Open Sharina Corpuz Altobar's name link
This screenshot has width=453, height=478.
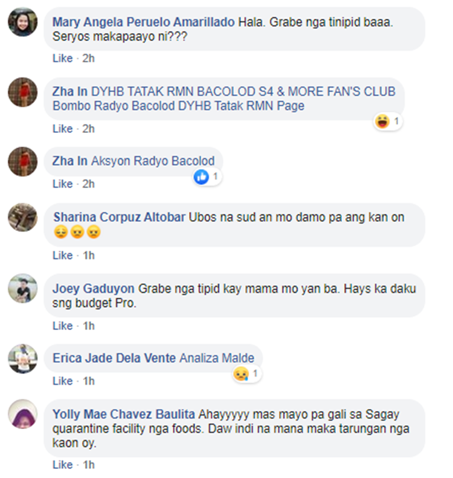click(x=120, y=218)
